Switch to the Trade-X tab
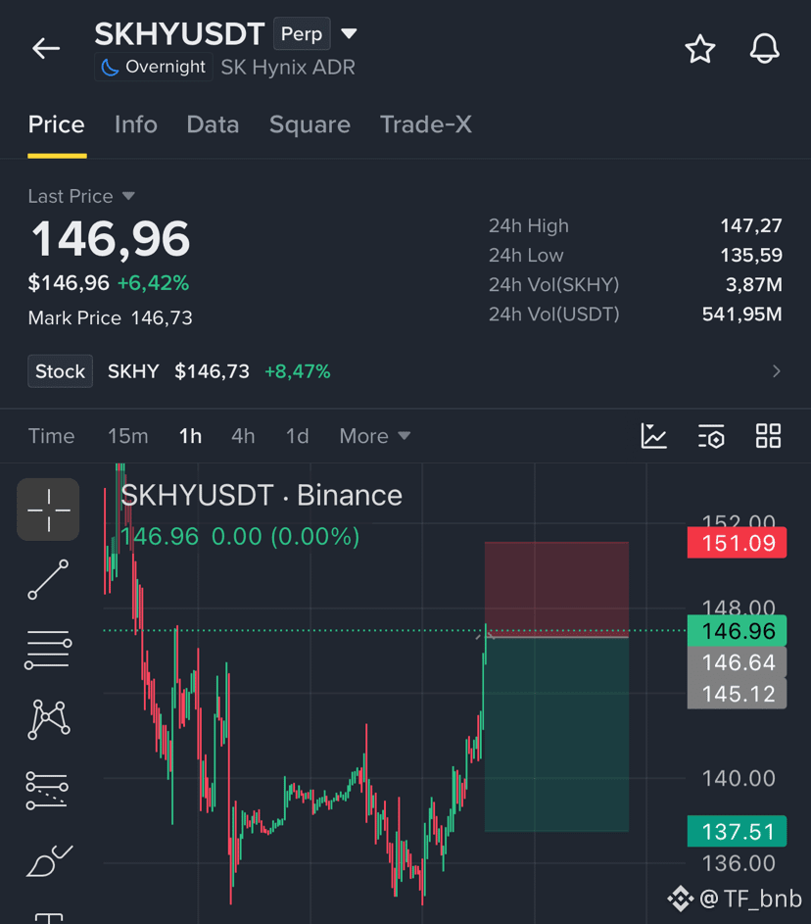 tap(426, 124)
